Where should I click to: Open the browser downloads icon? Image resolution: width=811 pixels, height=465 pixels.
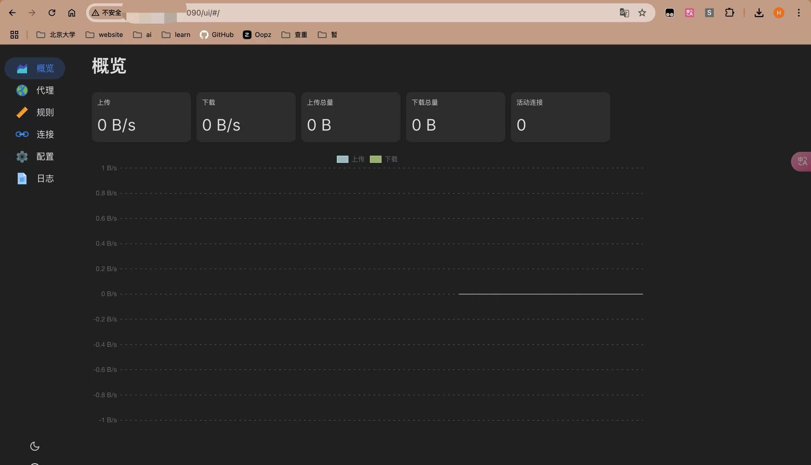pyautogui.click(x=759, y=13)
